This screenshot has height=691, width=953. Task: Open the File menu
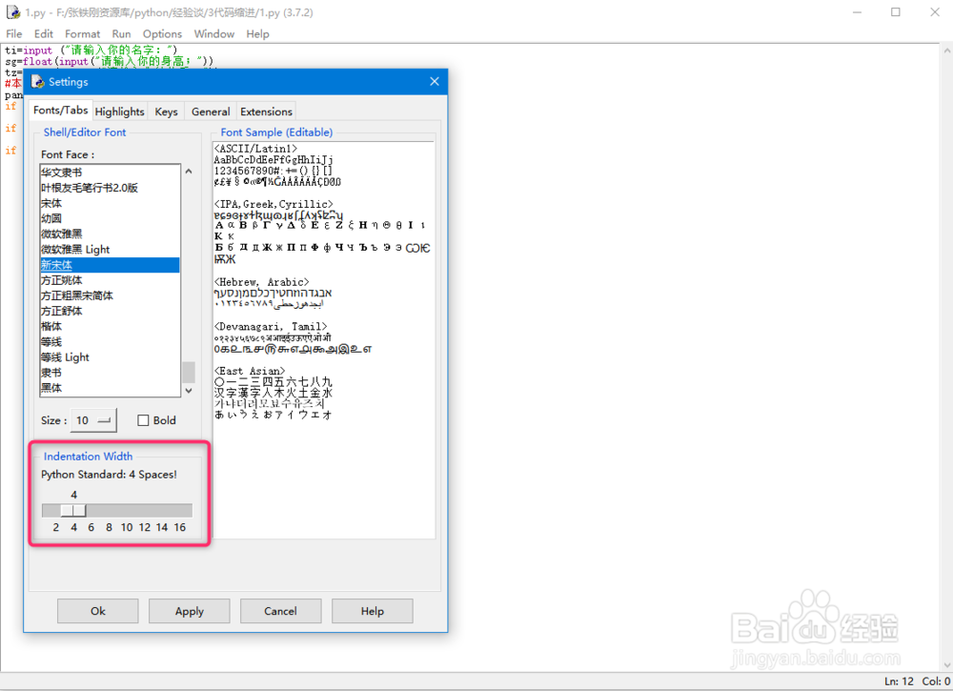[x=14, y=34]
